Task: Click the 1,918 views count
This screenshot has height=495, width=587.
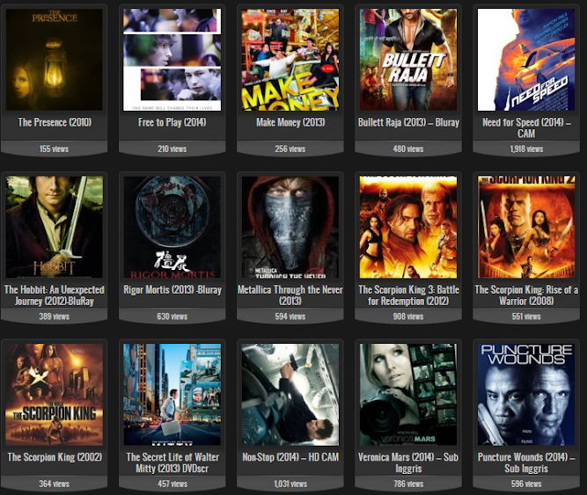Action: coord(526,149)
